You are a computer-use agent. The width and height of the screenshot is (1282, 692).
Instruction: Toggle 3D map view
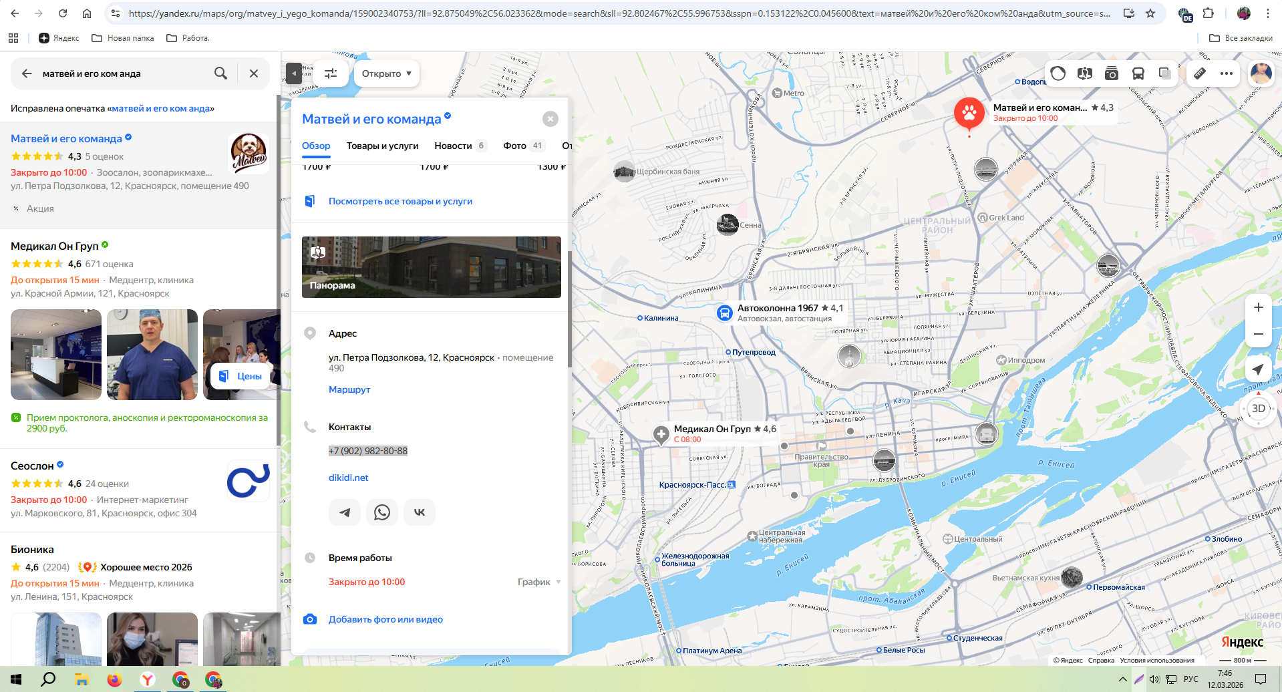1258,409
